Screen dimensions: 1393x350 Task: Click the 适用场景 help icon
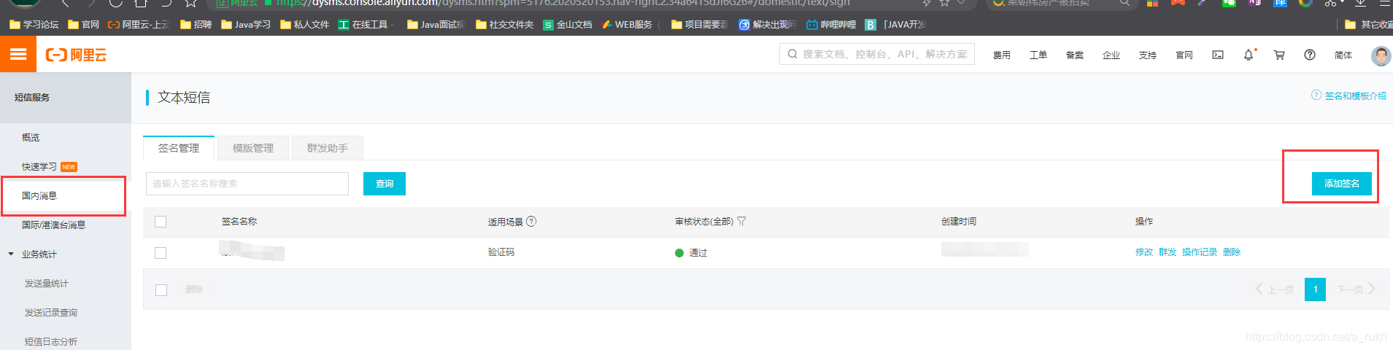coord(531,221)
